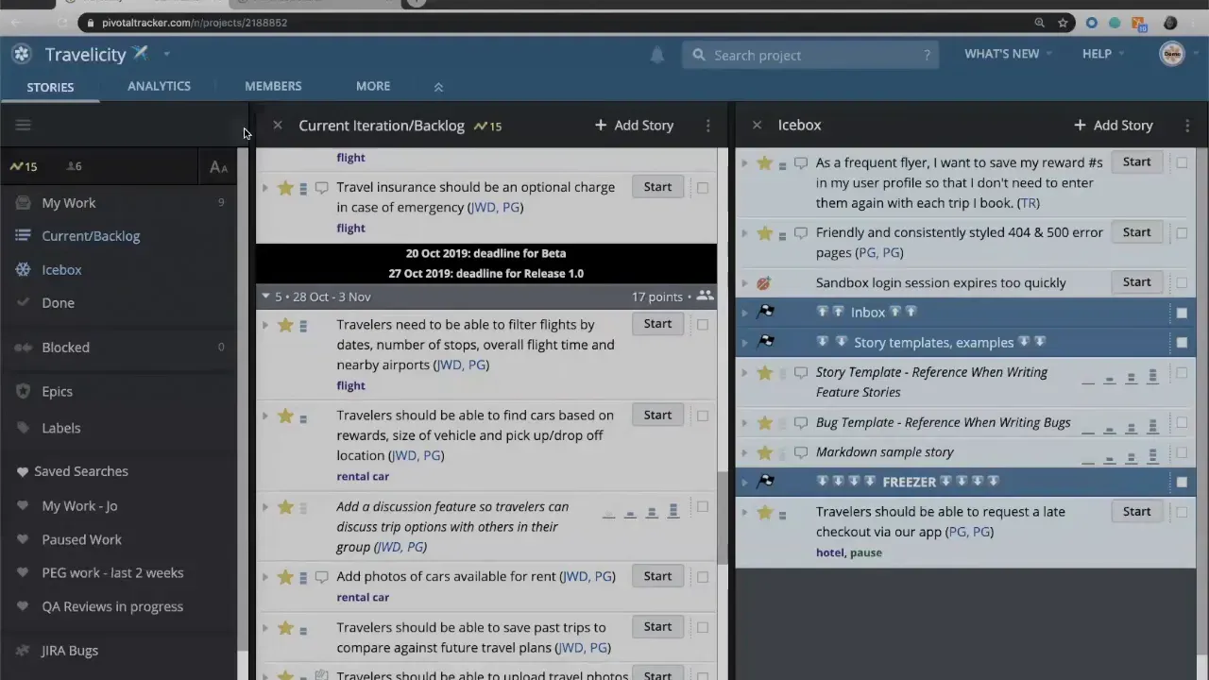Switch to the Analytics tab
This screenshot has width=1209, height=680.
pos(159,86)
